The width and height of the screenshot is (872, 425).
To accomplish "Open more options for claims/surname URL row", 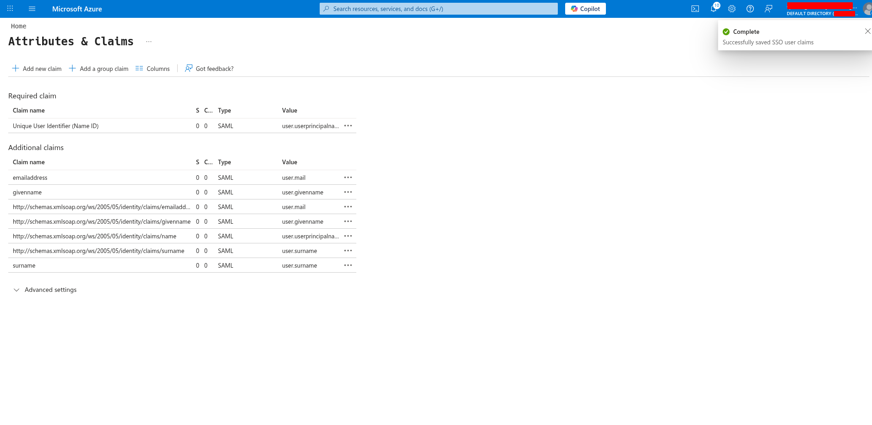I will click(x=348, y=251).
